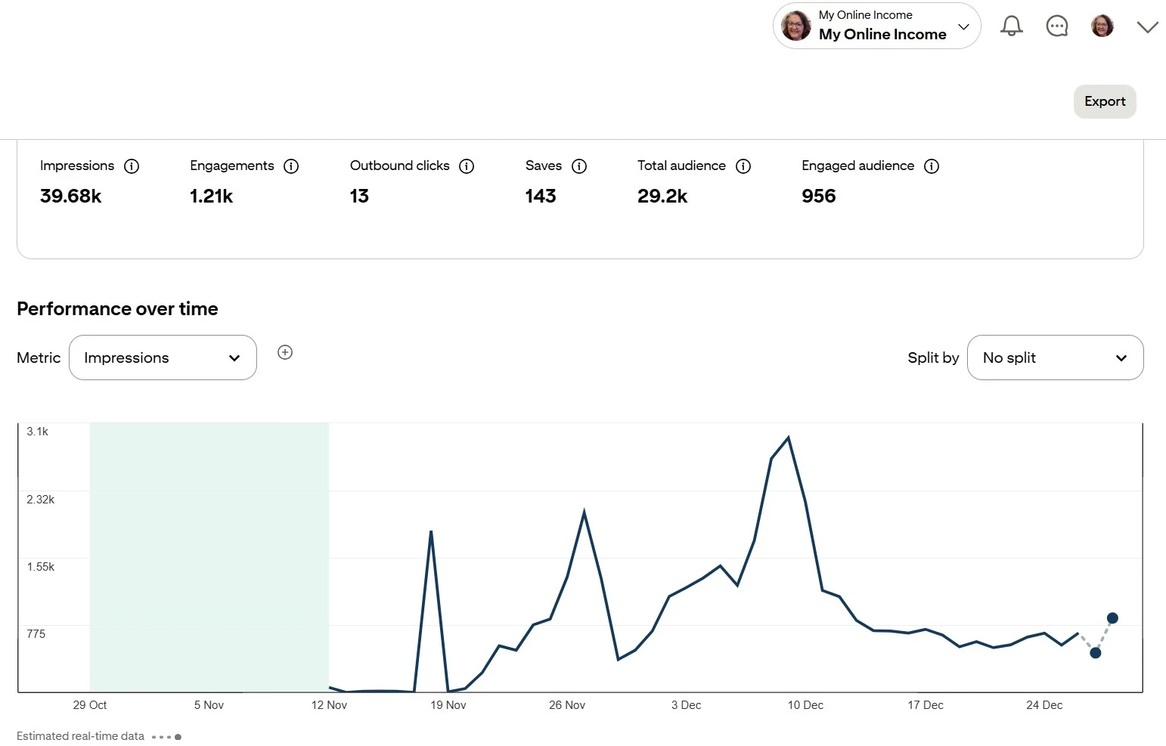Click the real-time data point on the chart
The height and width of the screenshot is (746, 1166).
coord(1112,618)
